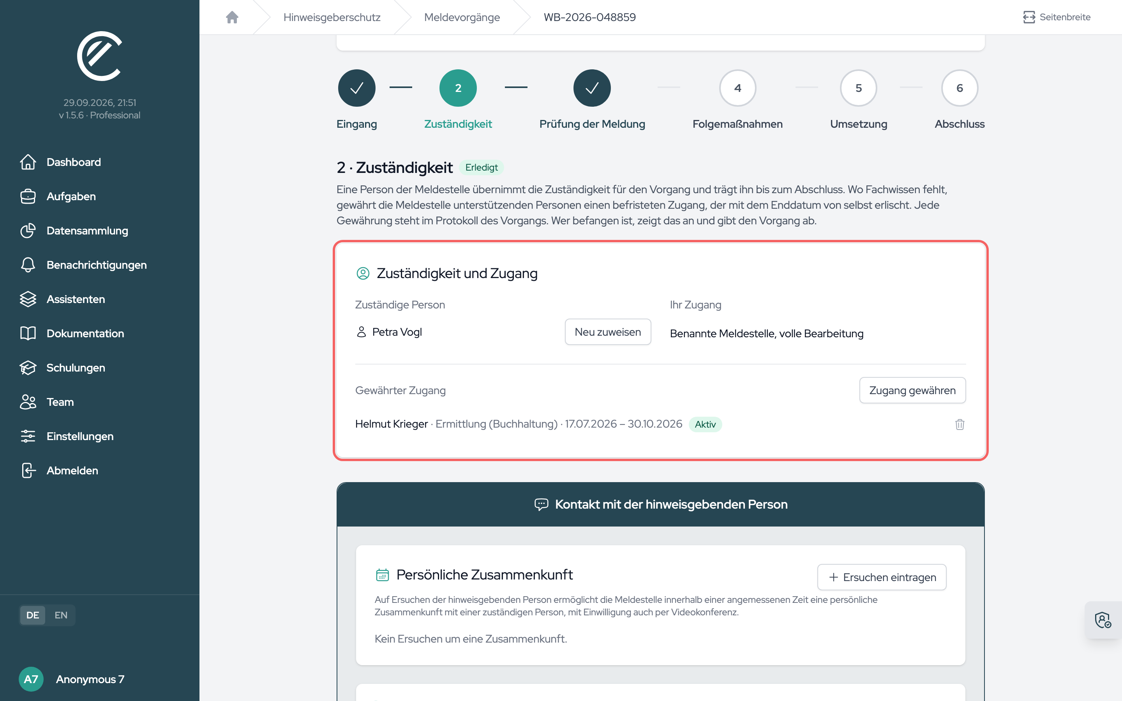This screenshot has height=701, width=1122.
Task: Click the Zugang gewähren button
Action: (912, 390)
